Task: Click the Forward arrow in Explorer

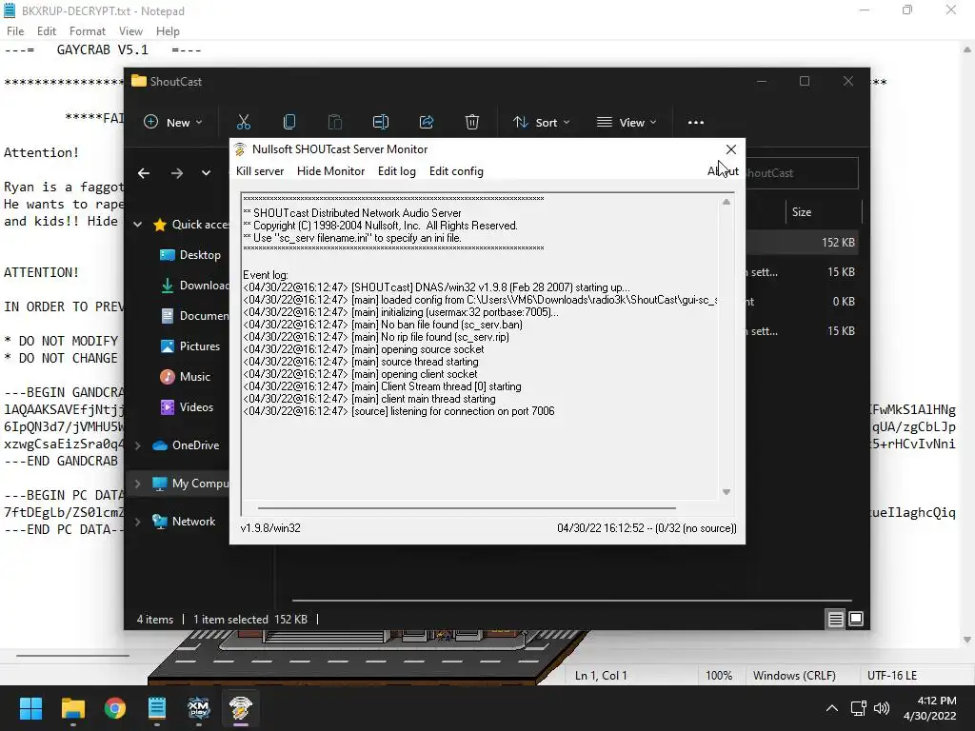Action: coord(177,173)
